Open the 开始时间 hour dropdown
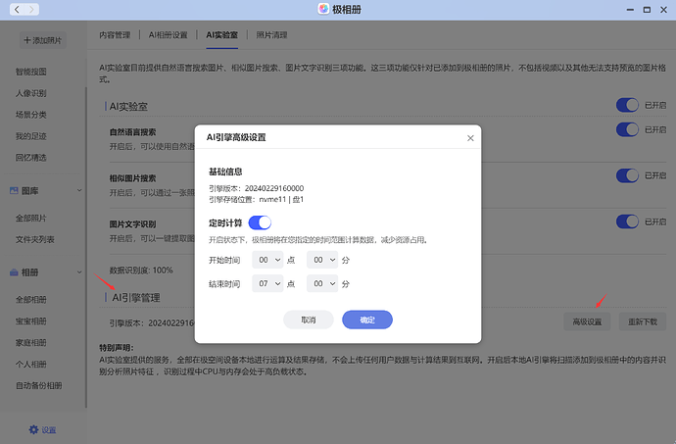The width and height of the screenshot is (676, 444). tap(267, 260)
